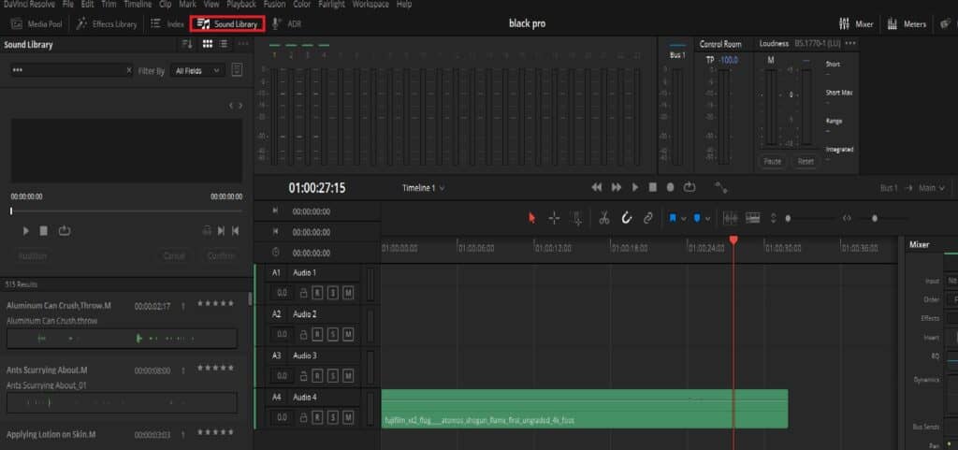Screen dimensions: 958x450
Task: Click the Sound Library preview scrubber bar
Action: coord(126,210)
